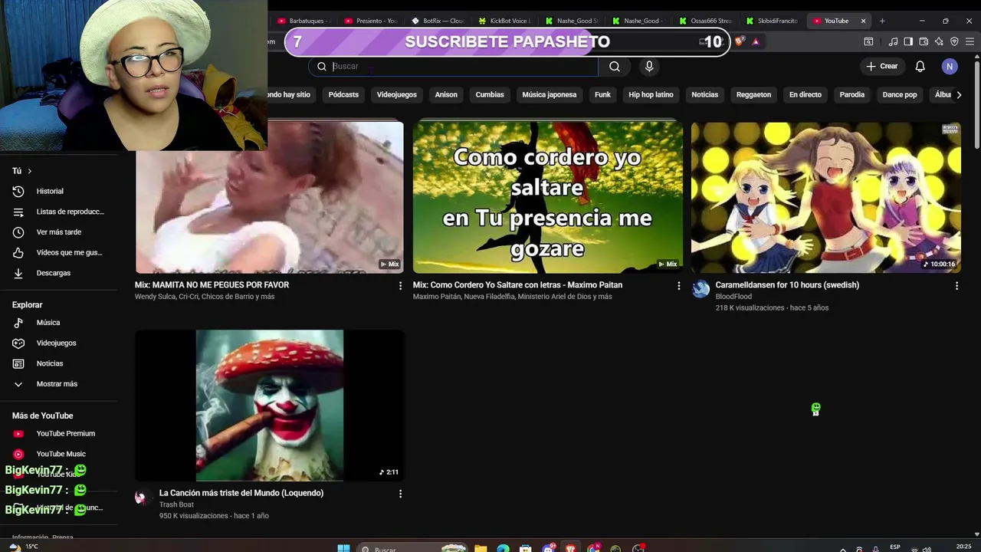Activate voice search microphone icon
This screenshot has width=981, height=552.
coord(649,67)
